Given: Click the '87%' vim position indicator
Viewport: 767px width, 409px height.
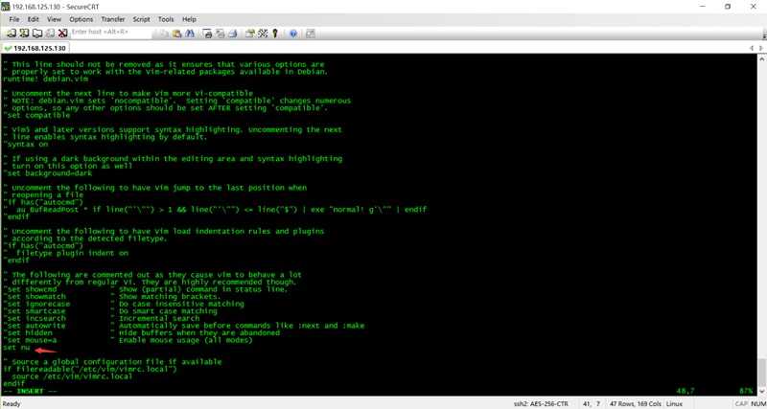Looking at the screenshot, I should [748, 391].
